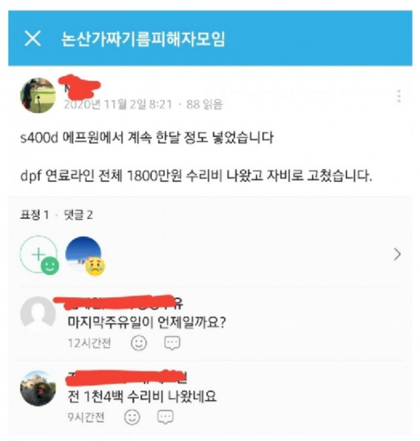The width and height of the screenshot is (420, 441).
Task: Open the post author's profile photo
Action: pyautogui.click(x=38, y=96)
